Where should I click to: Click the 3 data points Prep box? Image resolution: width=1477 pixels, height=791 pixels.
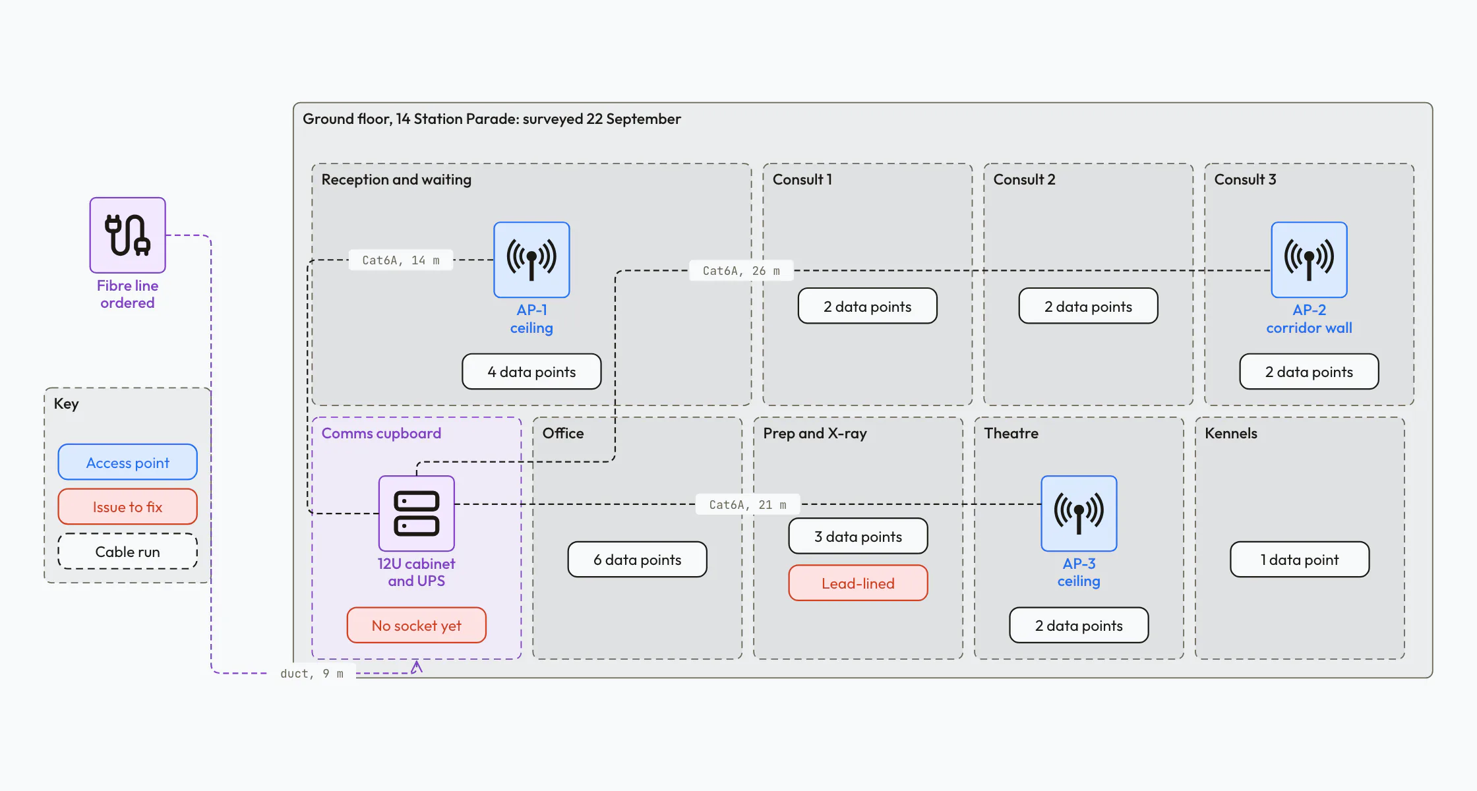(x=858, y=536)
